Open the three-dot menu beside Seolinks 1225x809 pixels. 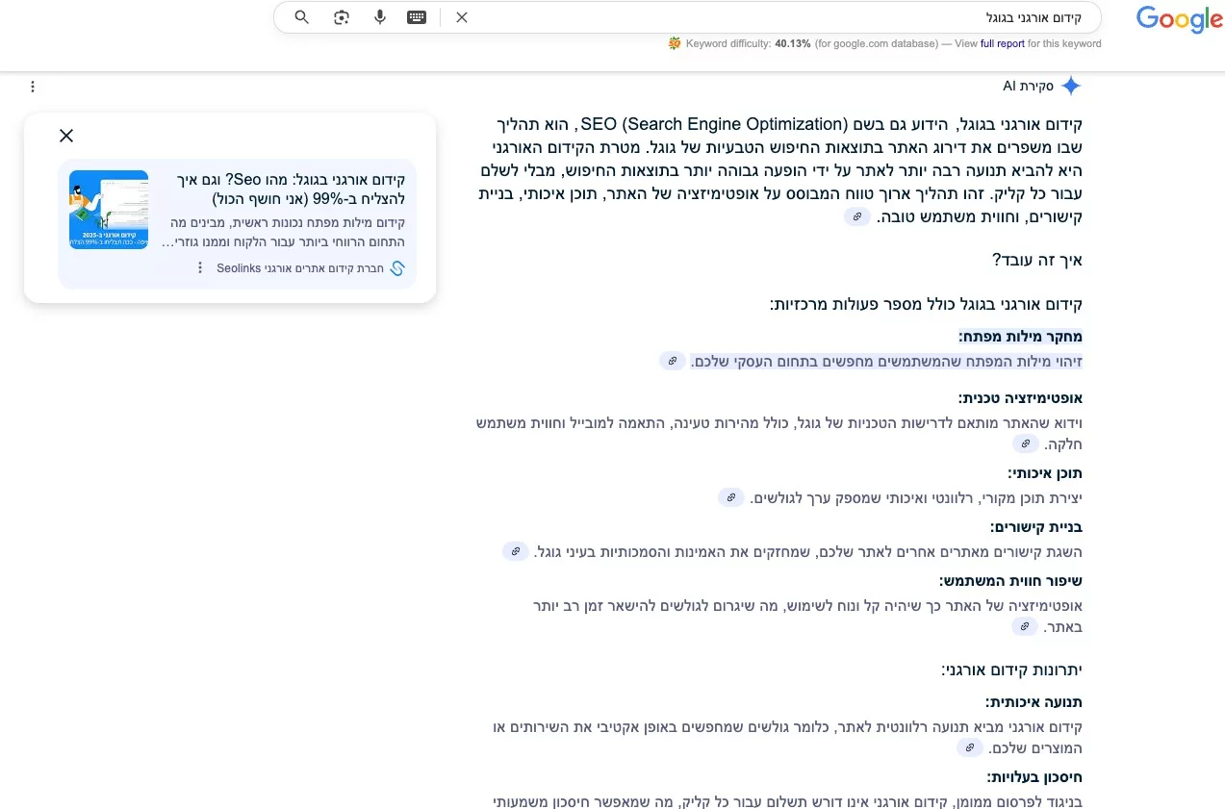(x=200, y=268)
